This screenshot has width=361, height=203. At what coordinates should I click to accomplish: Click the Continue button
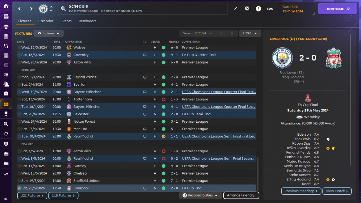coord(338,9)
